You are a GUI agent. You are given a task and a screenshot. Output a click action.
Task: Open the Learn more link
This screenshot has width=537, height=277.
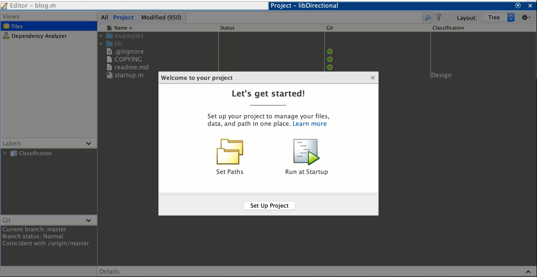point(309,124)
